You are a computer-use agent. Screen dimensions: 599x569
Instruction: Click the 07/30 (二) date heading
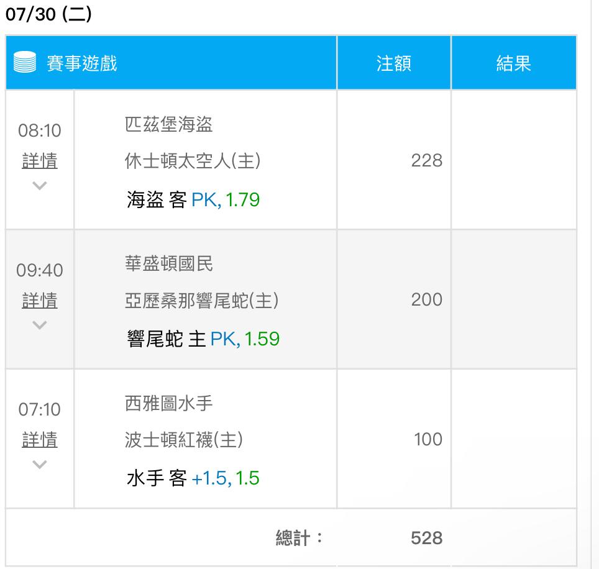pos(48,14)
